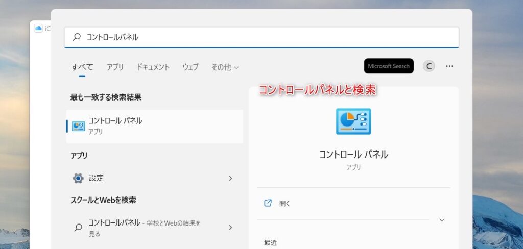Click the search field containing コントロールパネル

click(261, 37)
